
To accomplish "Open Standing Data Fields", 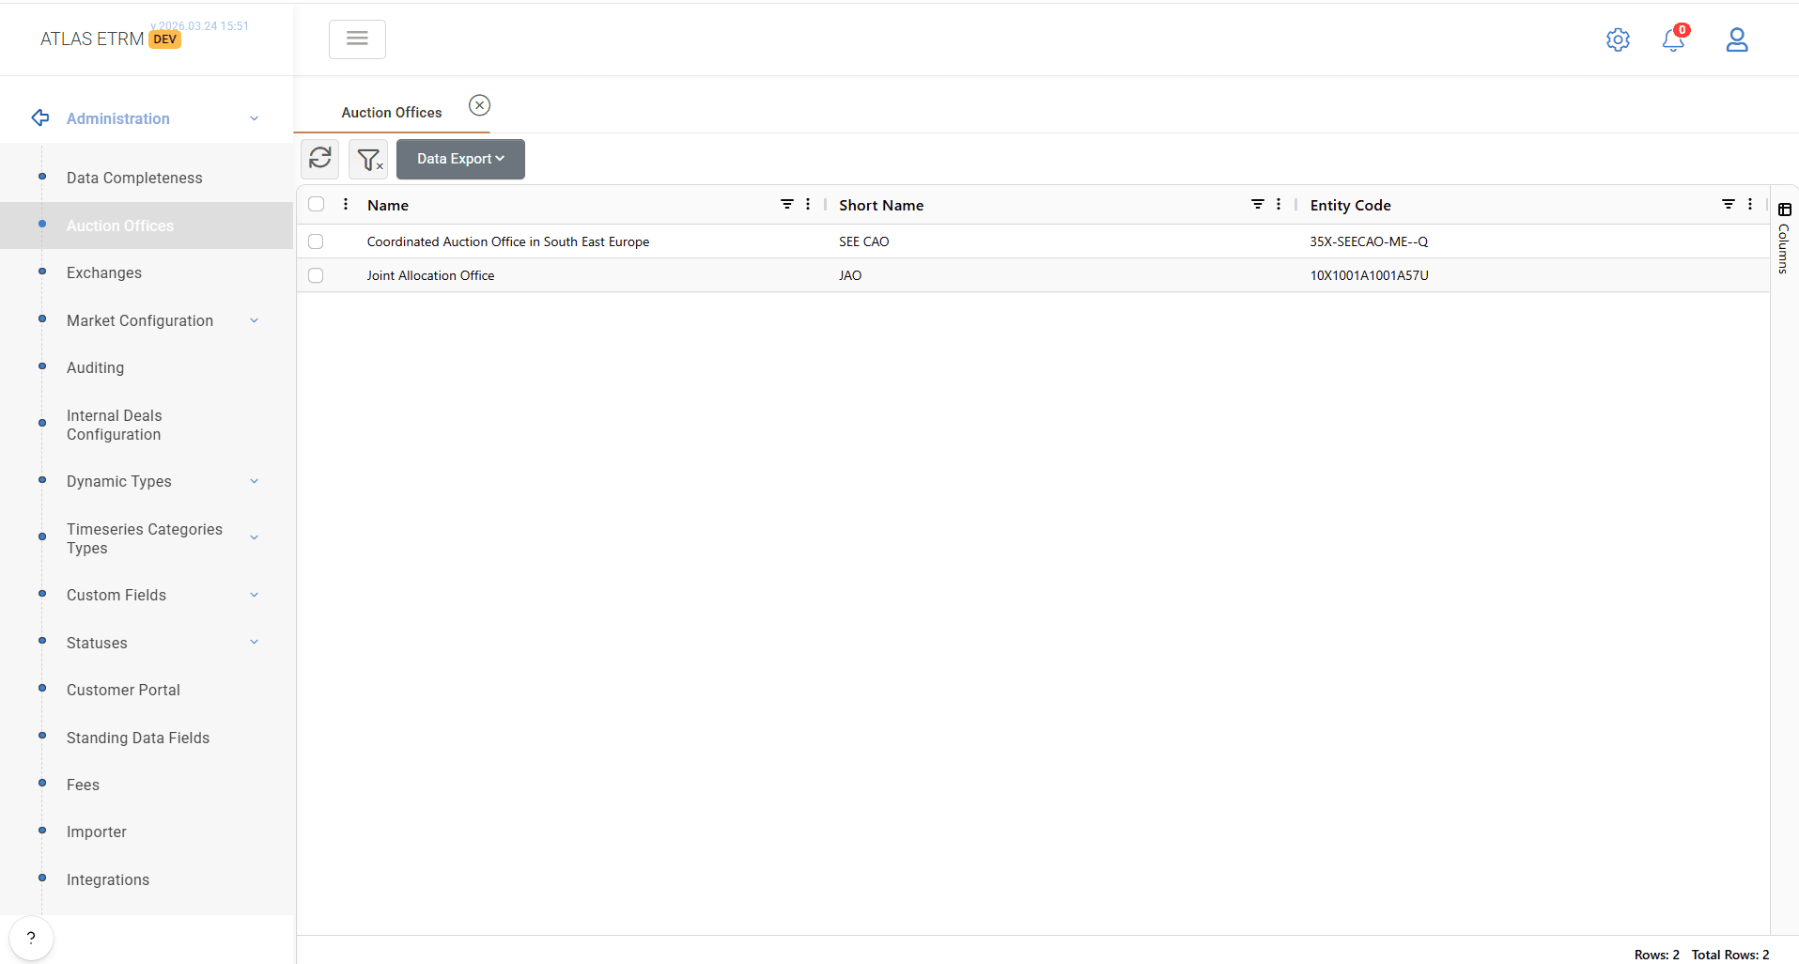I will (138, 738).
